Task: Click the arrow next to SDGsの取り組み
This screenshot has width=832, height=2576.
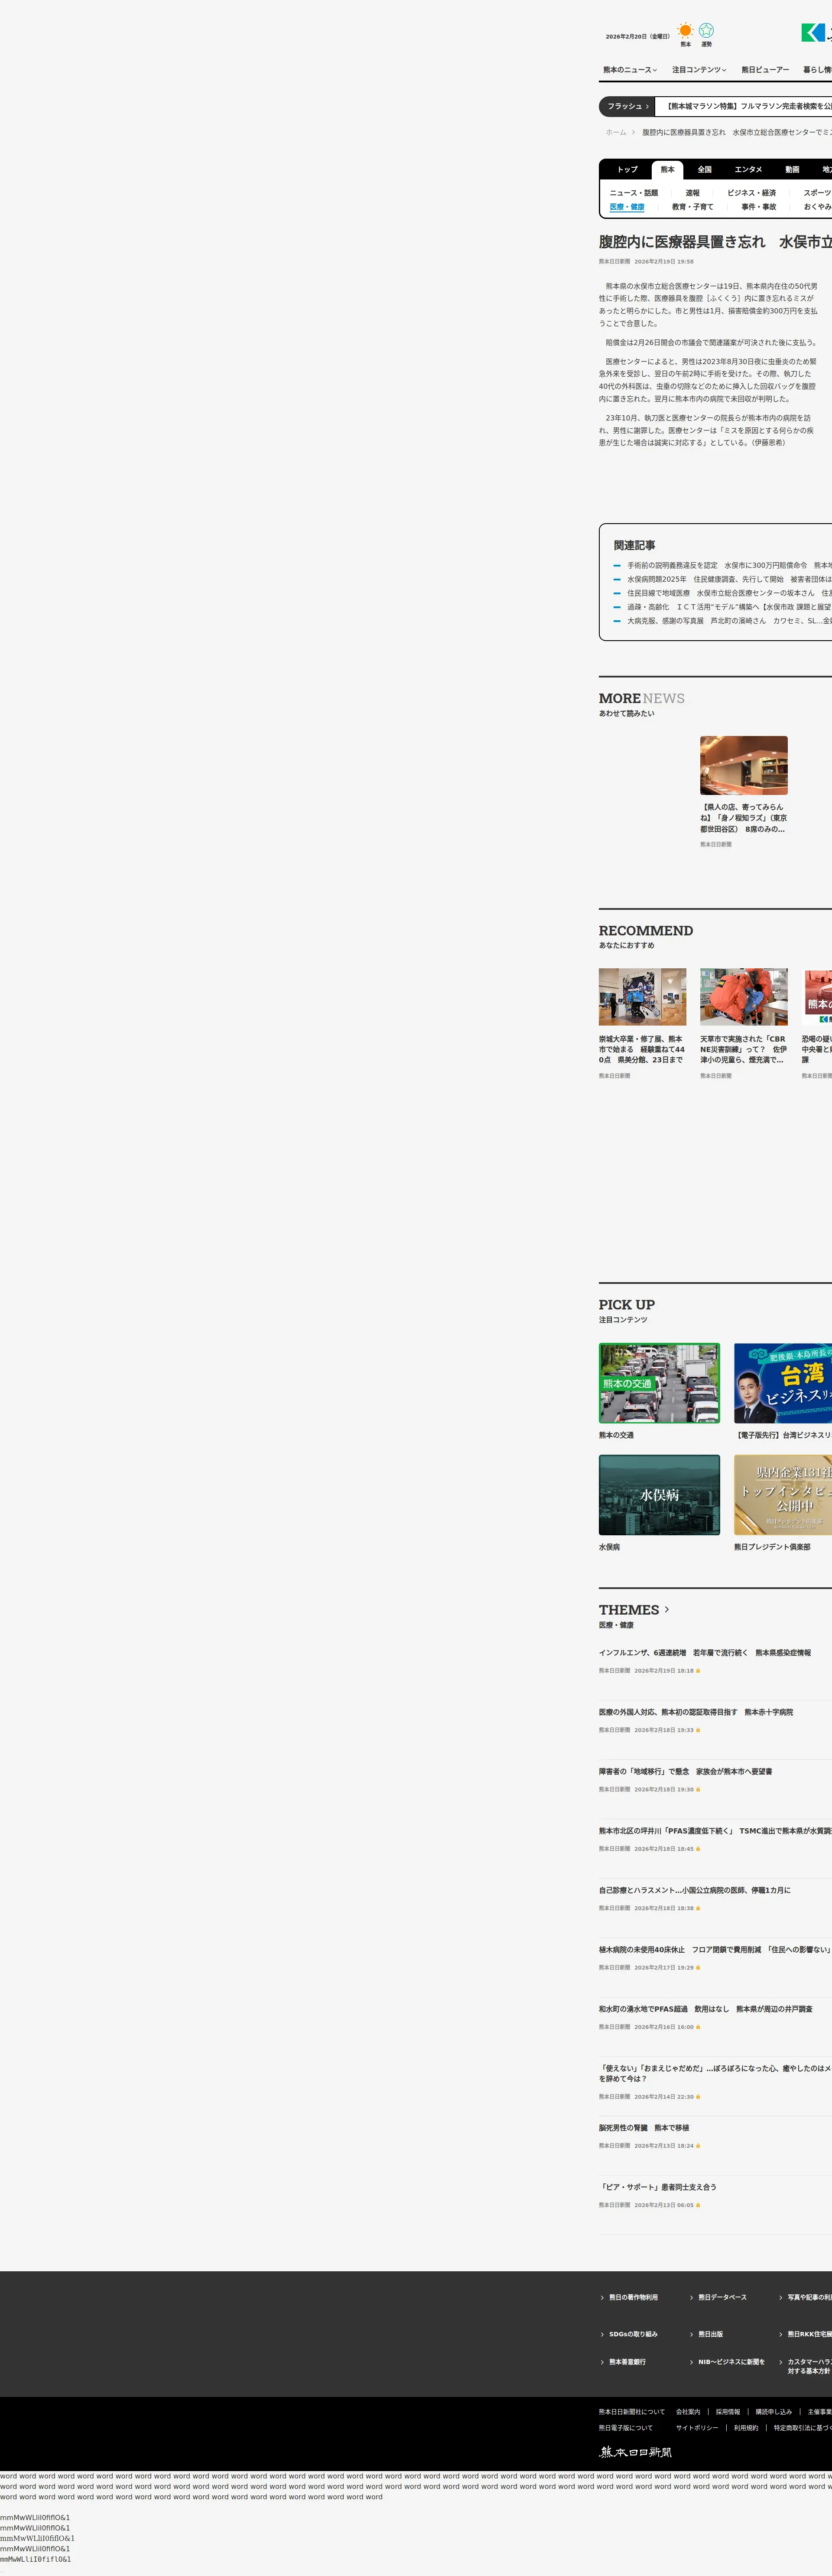Action: pos(602,2334)
